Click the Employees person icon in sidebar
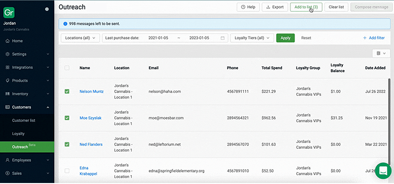Screen dimensions: 394x184 pos(7,160)
